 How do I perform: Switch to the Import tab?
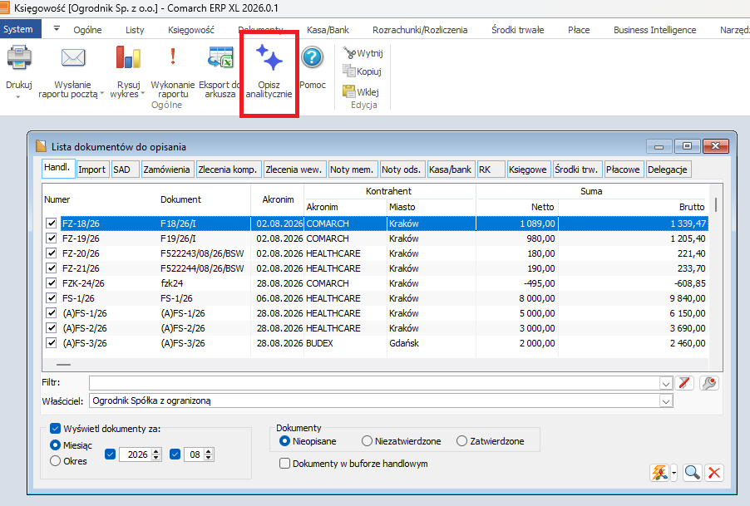tap(91, 169)
